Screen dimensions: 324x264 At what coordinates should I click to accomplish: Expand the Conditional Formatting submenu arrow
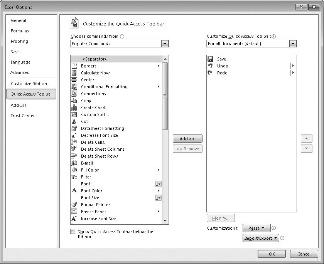point(158,87)
